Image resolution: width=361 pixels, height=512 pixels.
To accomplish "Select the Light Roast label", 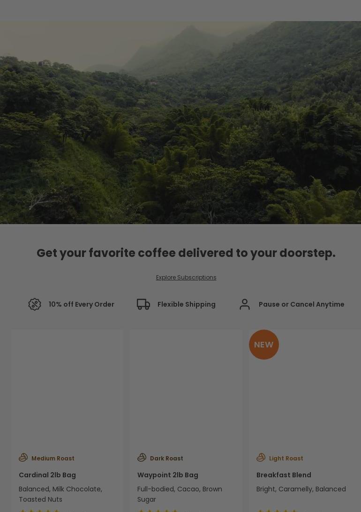I will [286, 459].
